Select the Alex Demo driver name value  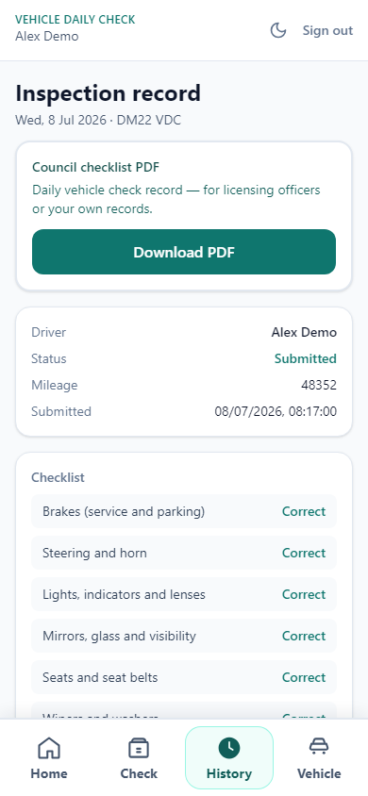pyautogui.click(x=304, y=333)
